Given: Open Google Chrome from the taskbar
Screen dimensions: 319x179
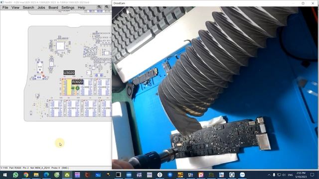Looking at the screenshot, I should pos(26,175).
